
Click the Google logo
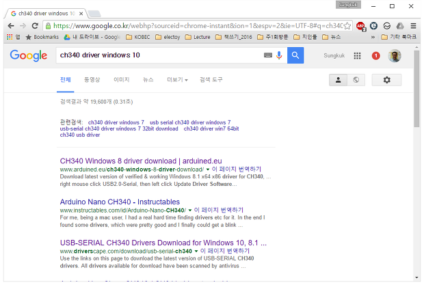pos(29,55)
